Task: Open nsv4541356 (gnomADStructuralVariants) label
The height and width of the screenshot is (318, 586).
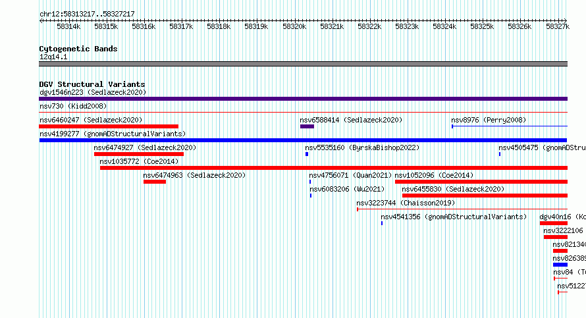Action: pyautogui.click(x=454, y=217)
